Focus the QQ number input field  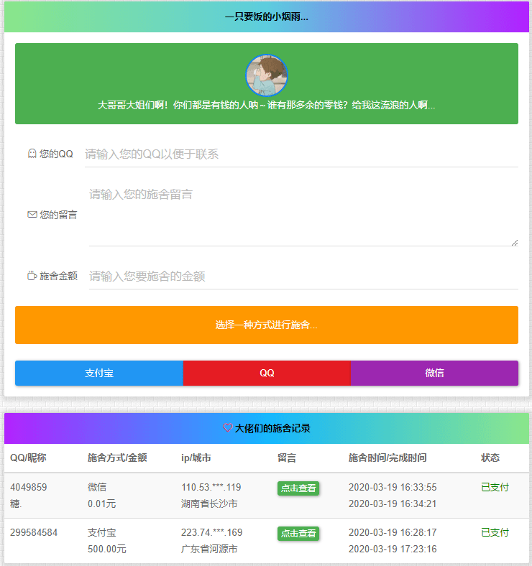(x=301, y=154)
